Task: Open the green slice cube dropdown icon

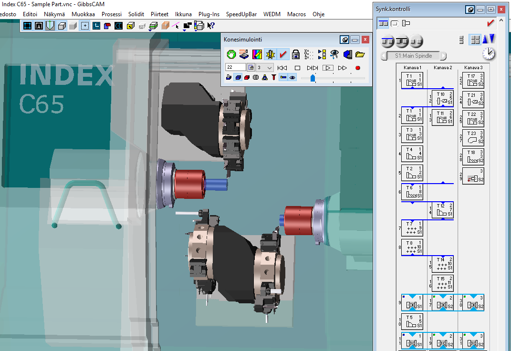Action: [x=153, y=26]
